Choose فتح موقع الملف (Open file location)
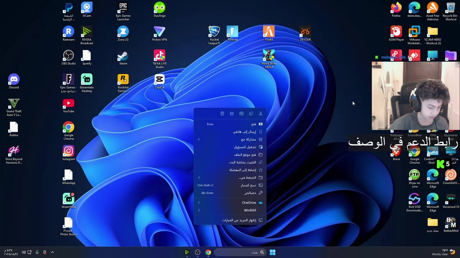460x258 pixels. [x=230, y=155]
